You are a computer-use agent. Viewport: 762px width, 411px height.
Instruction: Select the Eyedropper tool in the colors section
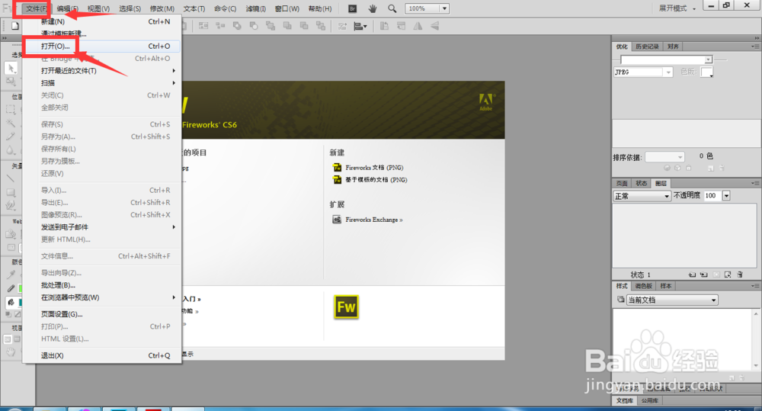[x=11, y=275]
